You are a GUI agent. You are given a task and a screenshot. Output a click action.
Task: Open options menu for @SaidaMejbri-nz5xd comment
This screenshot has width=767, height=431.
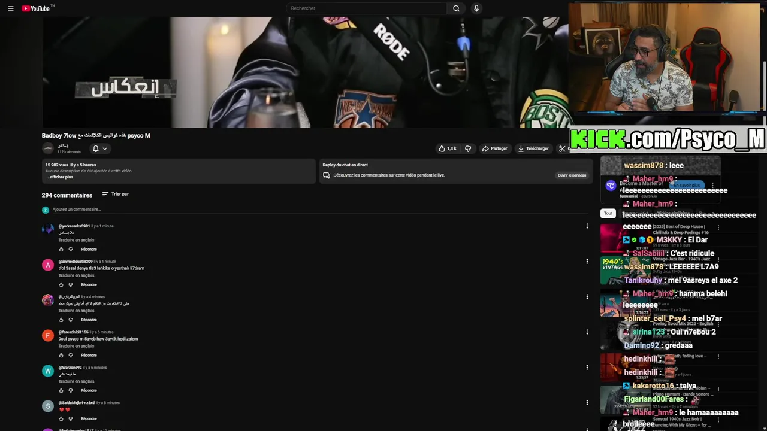(x=587, y=402)
